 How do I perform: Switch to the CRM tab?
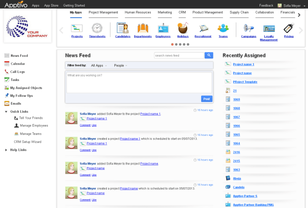[x=182, y=12]
